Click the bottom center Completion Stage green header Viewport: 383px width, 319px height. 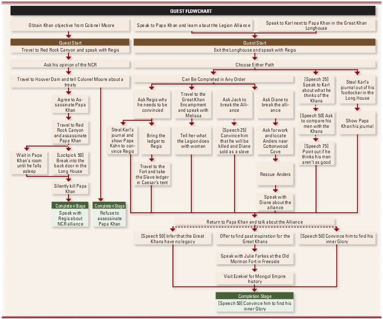tap(255, 296)
